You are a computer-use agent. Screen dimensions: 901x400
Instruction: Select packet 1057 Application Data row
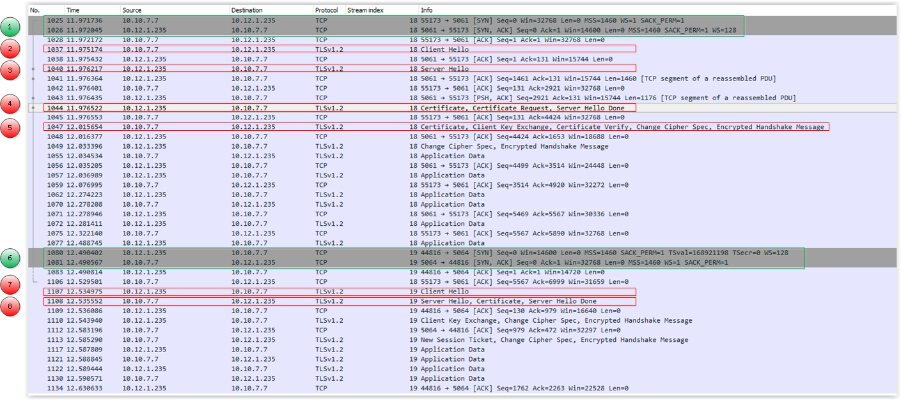tap(462, 175)
